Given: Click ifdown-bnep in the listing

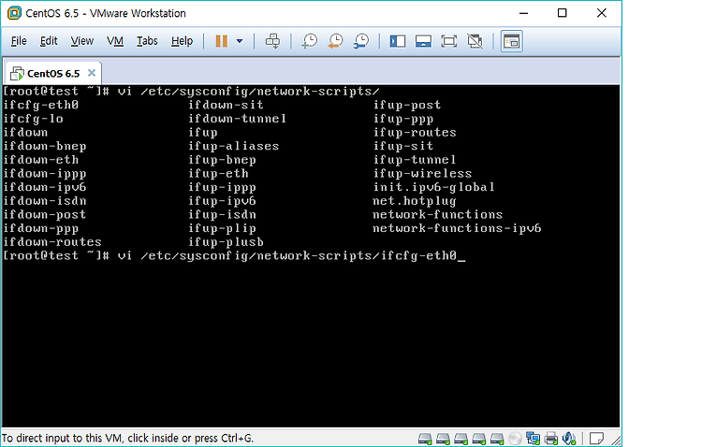Looking at the screenshot, I should coord(45,146).
